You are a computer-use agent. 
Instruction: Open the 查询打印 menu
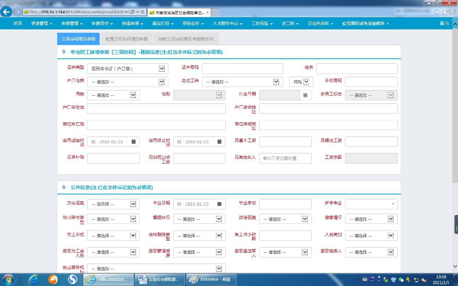(163, 24)
